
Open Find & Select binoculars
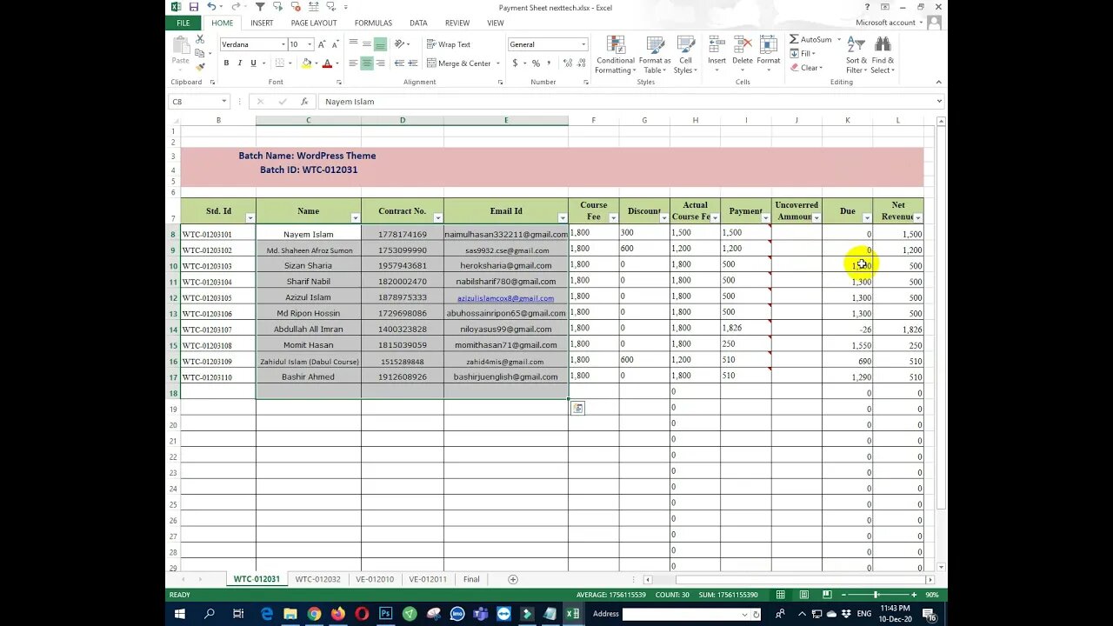point(883,55)
